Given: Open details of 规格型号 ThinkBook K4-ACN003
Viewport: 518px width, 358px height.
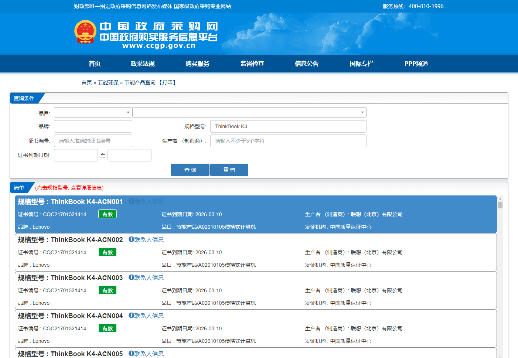Looking at the screenshot, I should point(70,278).
